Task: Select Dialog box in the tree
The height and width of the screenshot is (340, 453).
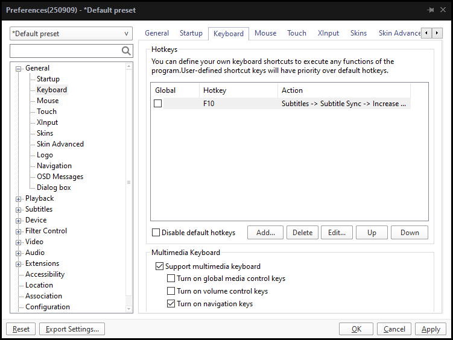Action: (x=54, y=187)
